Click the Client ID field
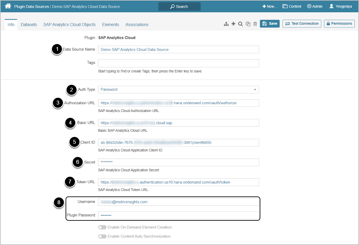The image size is (359, 245). click(x=178, y=142)
